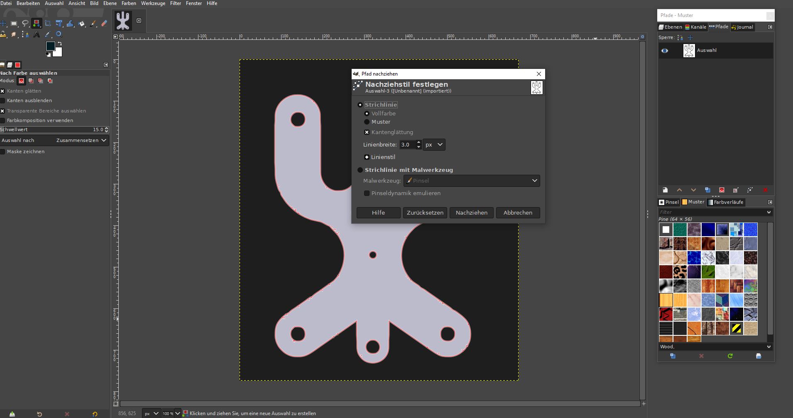The height and width of the screenshot is (418, 793).
Task: Select the Free Select lasso tool
Action: pos(25,24)
